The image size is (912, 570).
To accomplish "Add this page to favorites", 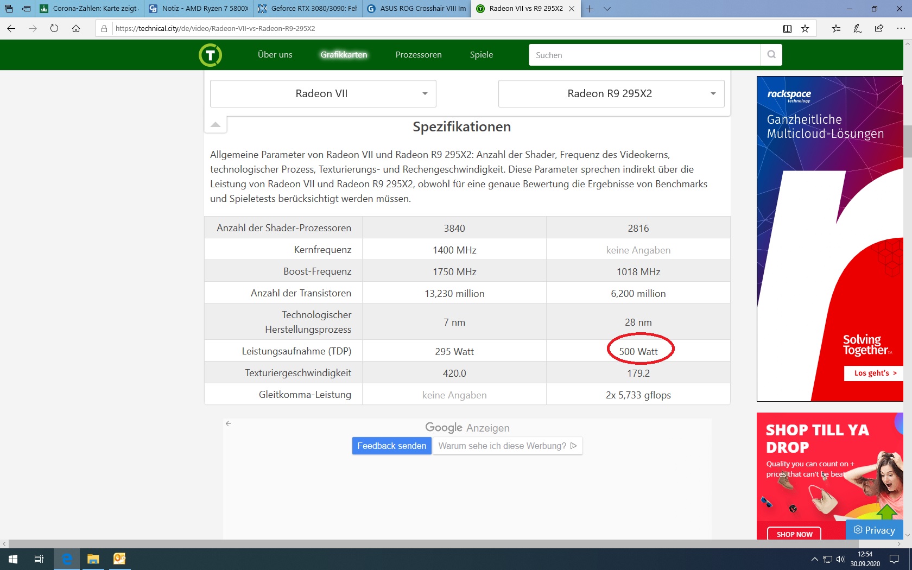I will (805, 28).
